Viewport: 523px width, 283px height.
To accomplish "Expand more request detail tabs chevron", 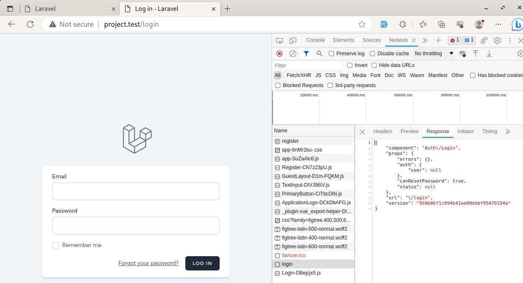I will coord(508,131).
